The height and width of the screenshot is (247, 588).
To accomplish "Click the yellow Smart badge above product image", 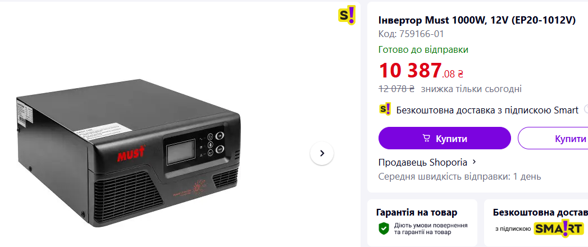I will click(x=347, y=15).
